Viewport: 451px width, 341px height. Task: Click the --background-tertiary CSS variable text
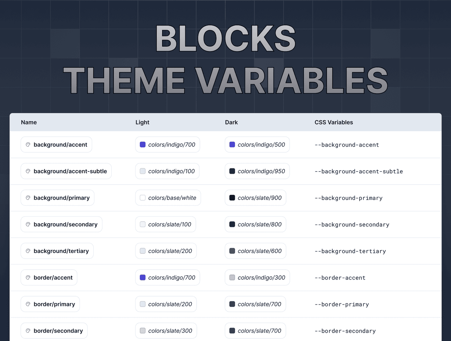pos(350,251)
